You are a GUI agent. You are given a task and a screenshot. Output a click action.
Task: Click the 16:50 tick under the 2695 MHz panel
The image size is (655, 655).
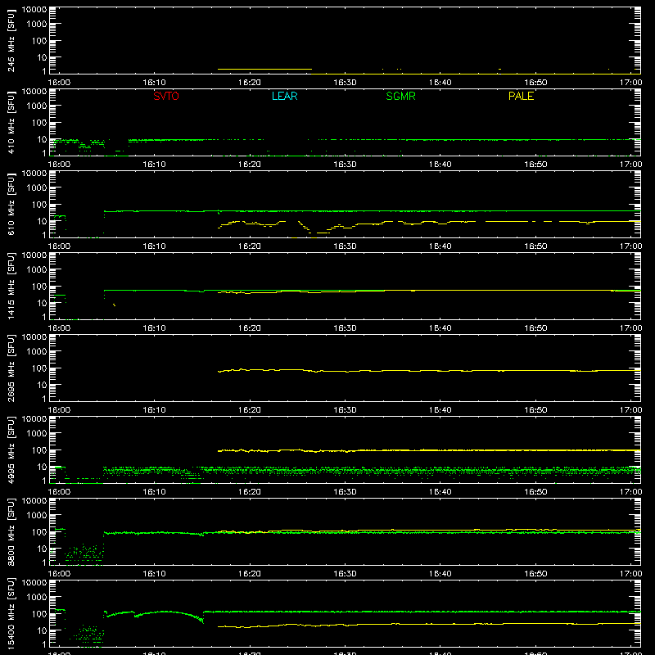point(535,410)
